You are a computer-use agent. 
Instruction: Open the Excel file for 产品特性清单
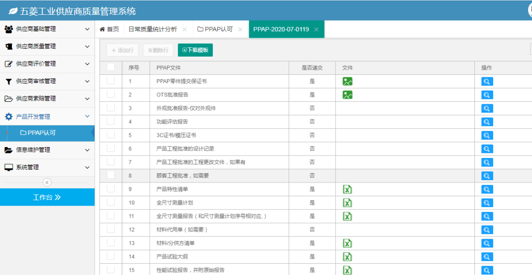coord(347,189)
